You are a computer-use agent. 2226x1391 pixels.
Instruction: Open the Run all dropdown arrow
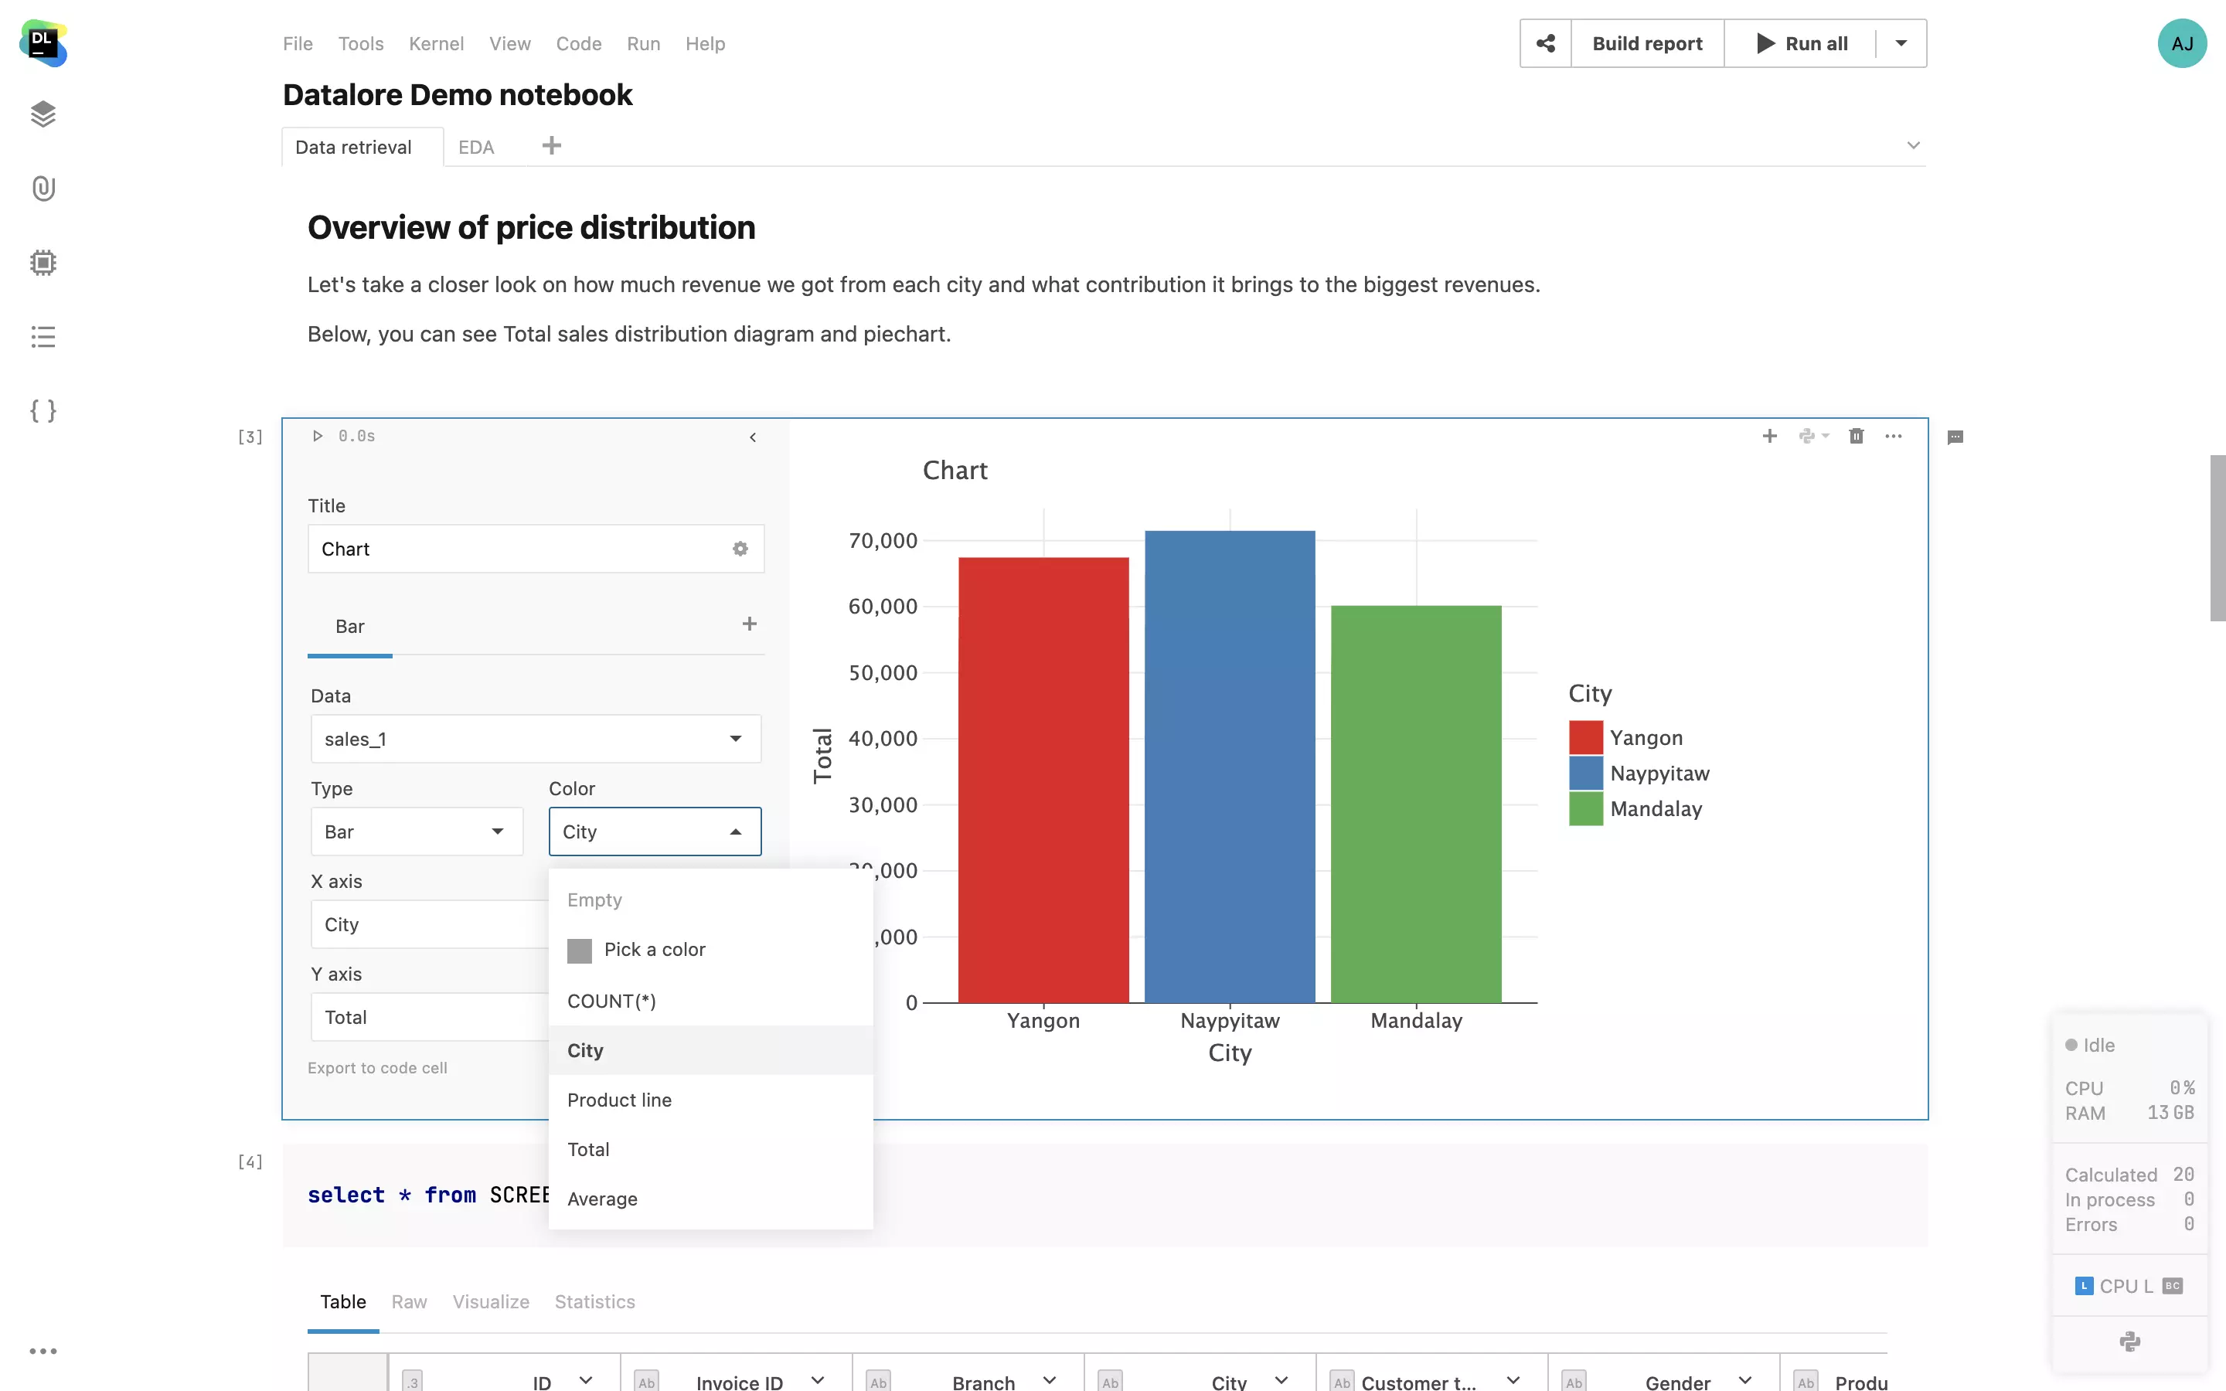coord(1901,43)
